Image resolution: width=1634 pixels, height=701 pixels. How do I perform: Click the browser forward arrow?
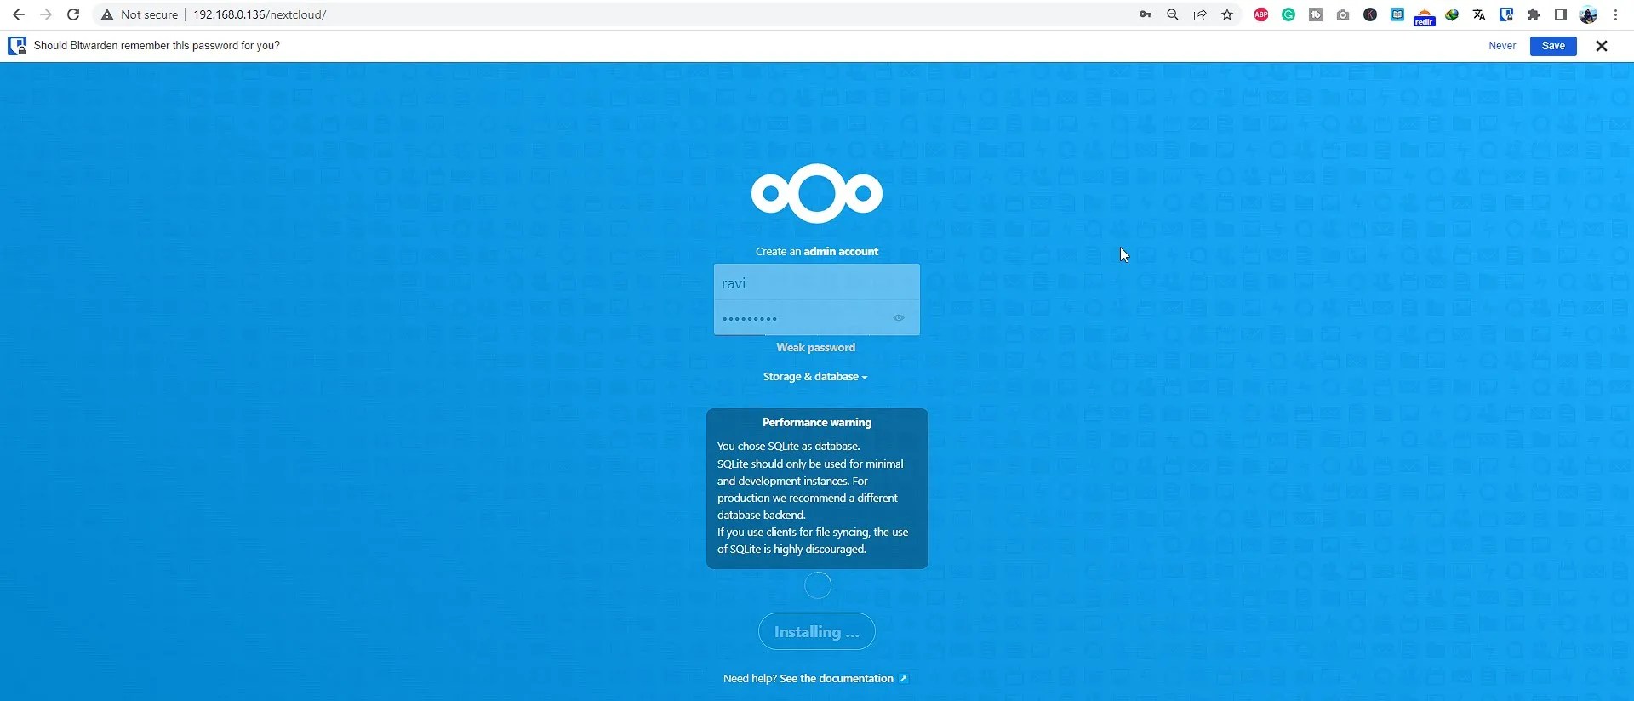(46, 14)
